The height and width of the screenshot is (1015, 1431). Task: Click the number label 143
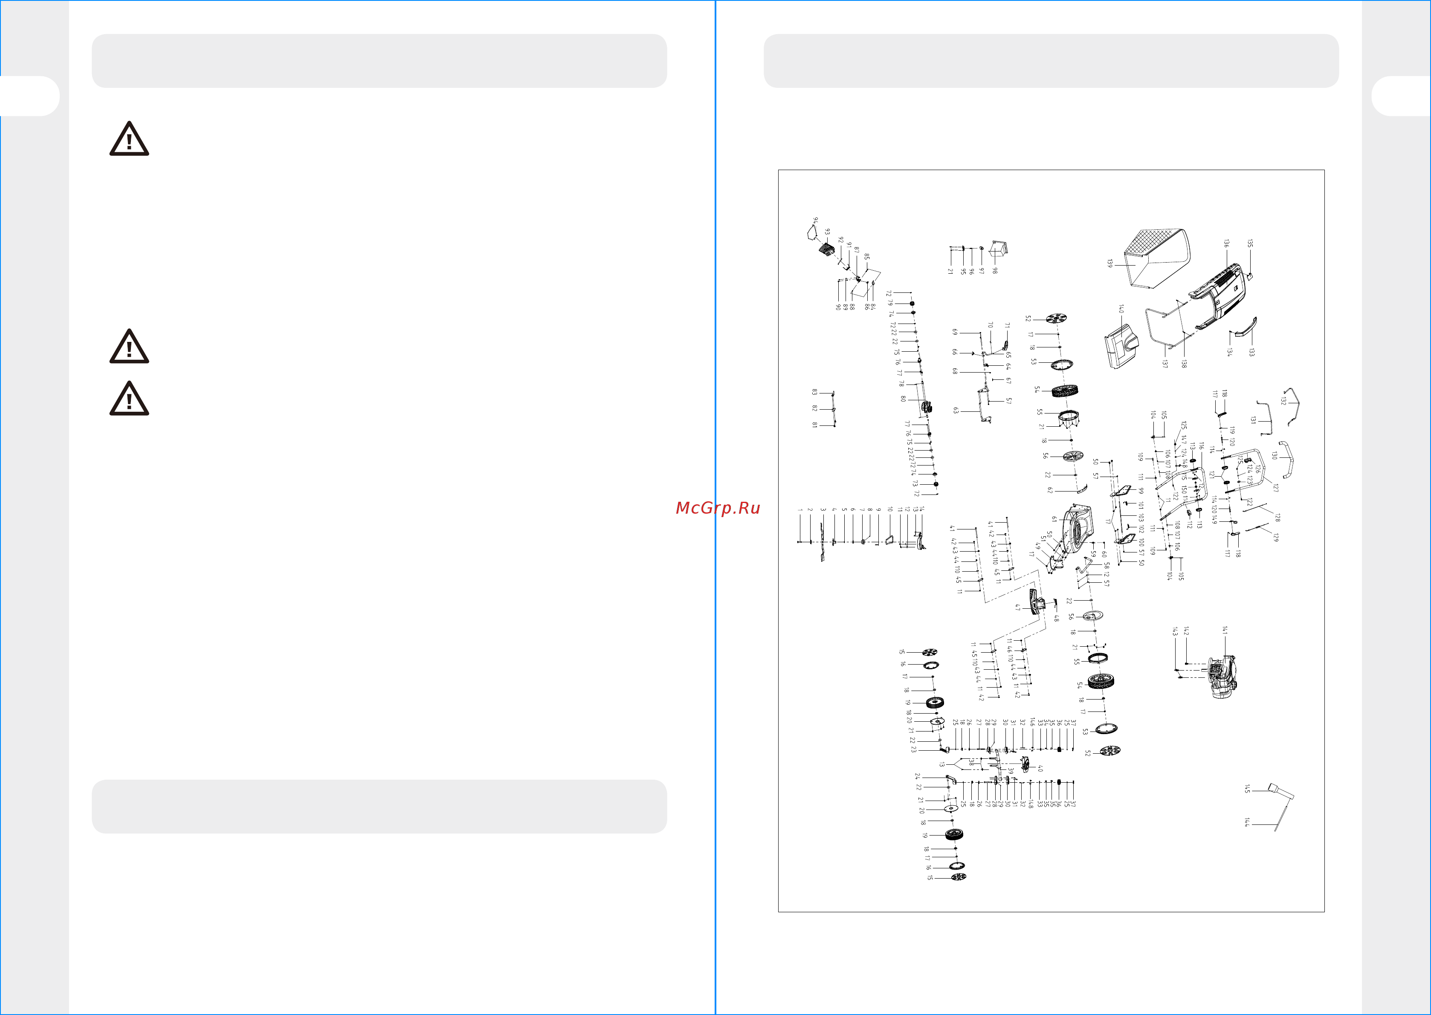point(1175,632)
